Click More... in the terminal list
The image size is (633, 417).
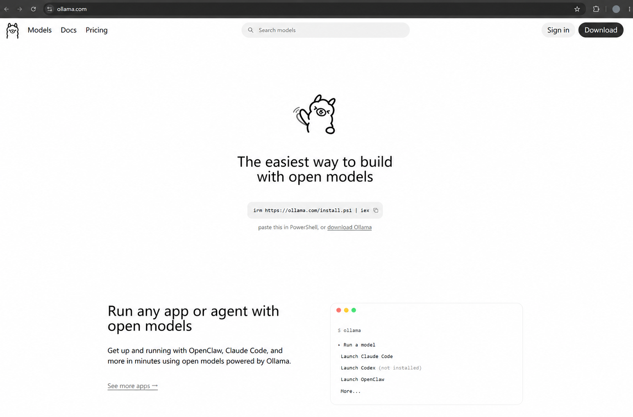[351, 391]
